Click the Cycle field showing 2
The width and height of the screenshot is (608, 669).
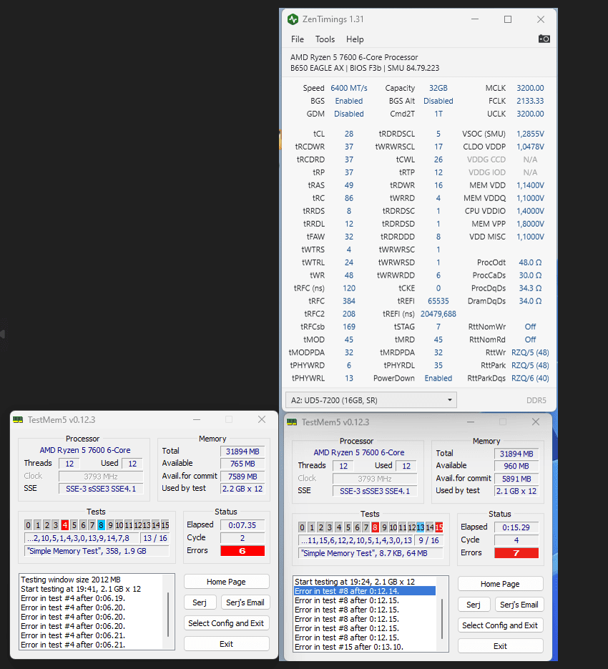242,538
